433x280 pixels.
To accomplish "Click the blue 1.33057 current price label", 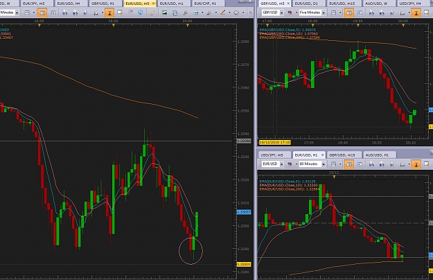I will [x=244, y=212].
